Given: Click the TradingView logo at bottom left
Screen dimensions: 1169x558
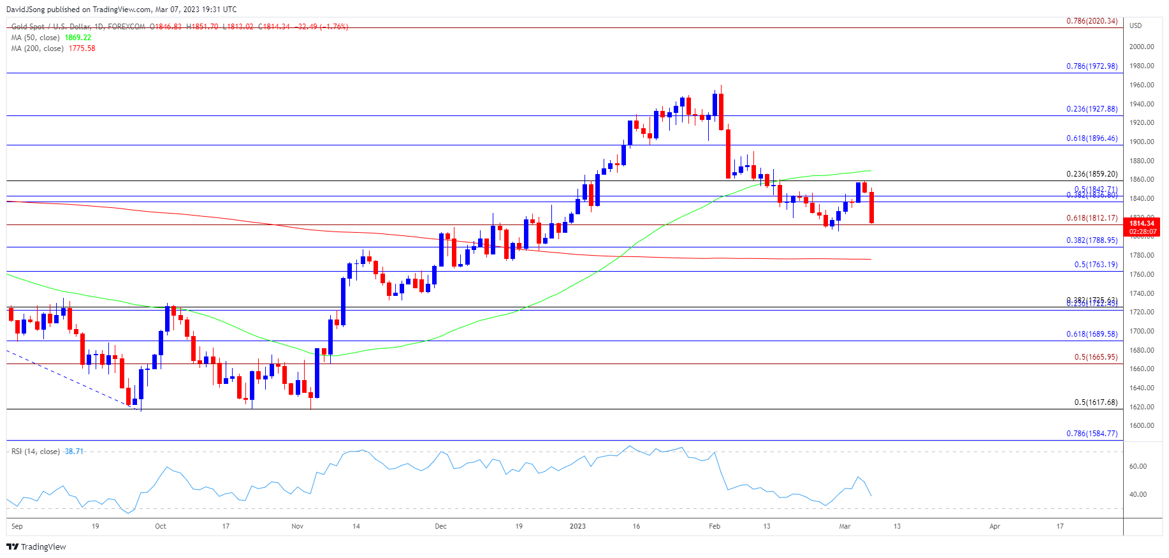Looking at the screenshot, I should coord(36,547).
